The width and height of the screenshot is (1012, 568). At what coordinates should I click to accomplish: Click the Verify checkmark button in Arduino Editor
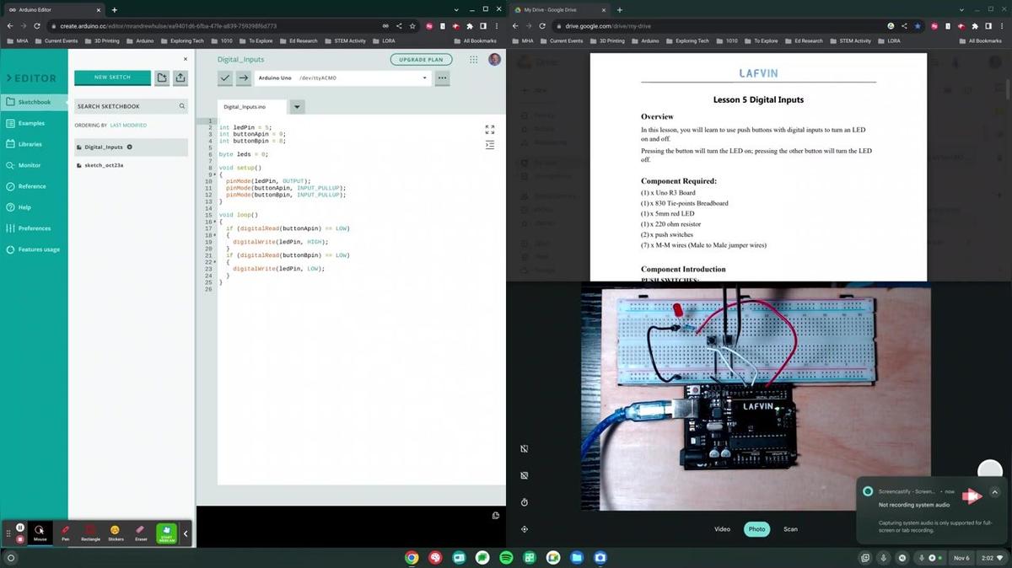(x=225, y=78)
